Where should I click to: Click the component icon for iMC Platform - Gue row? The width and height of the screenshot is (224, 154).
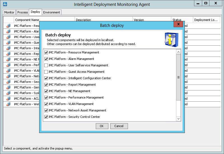[8, 43]
